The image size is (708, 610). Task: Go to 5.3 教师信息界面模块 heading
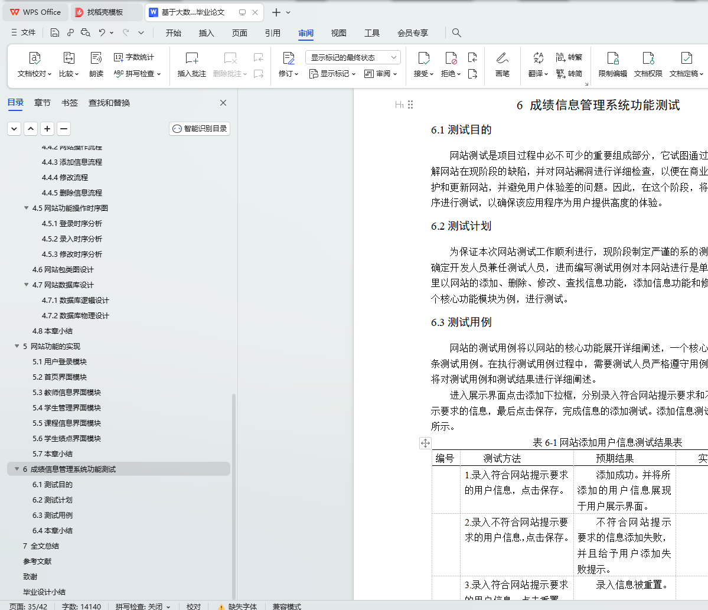[x=66, y=392]
